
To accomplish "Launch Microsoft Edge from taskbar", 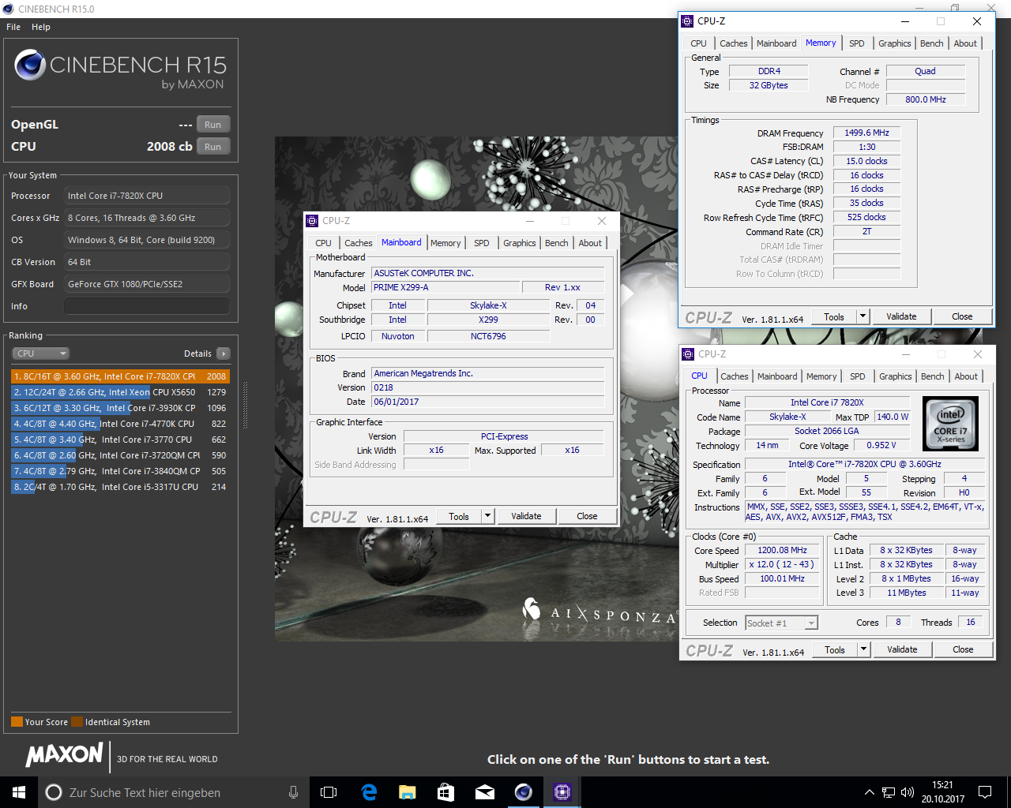I will [x=369, y=792].
